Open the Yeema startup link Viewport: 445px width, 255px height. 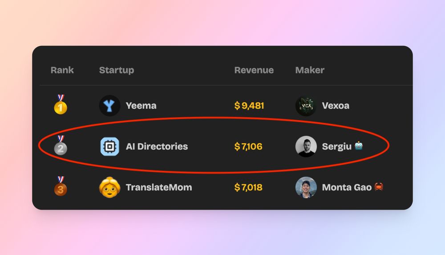[x=141, y=105]
